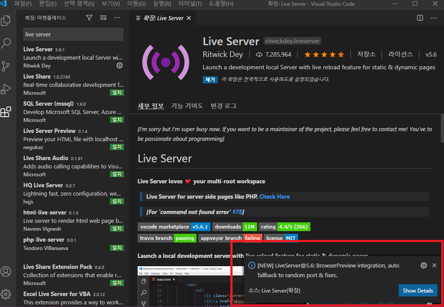This screenshot has height=307, width=444.
Task: Click the Live Server extension logo
Action: [166, 62]
